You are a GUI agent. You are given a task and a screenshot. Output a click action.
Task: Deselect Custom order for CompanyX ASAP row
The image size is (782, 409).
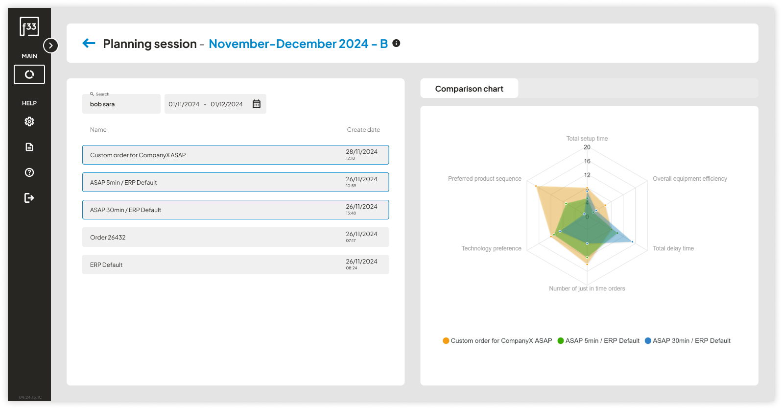point(236,155)
